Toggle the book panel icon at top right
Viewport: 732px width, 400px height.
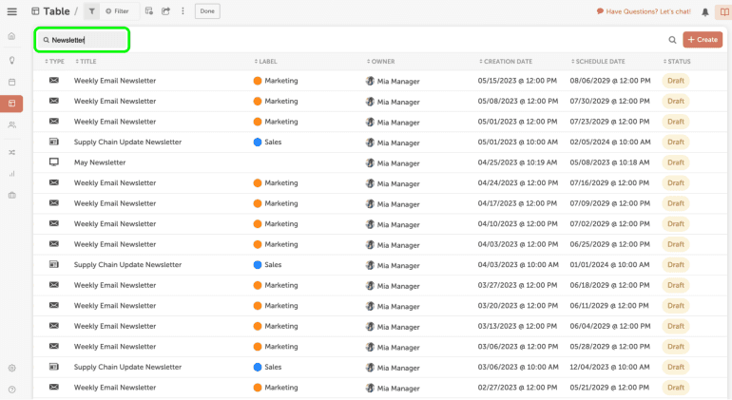[x=722, y=11]
